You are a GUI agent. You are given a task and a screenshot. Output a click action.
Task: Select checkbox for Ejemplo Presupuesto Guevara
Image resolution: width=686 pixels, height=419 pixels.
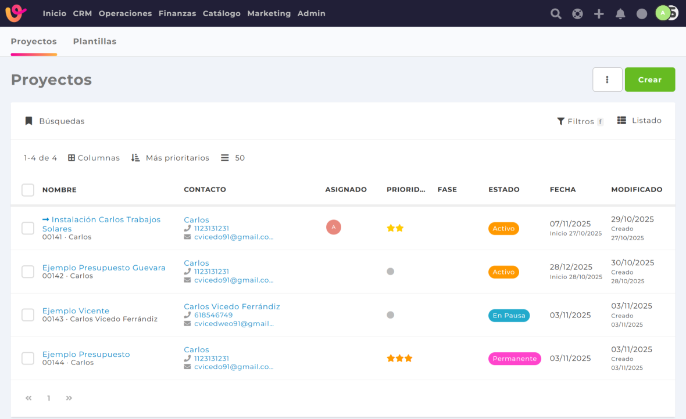pos(28,272)
